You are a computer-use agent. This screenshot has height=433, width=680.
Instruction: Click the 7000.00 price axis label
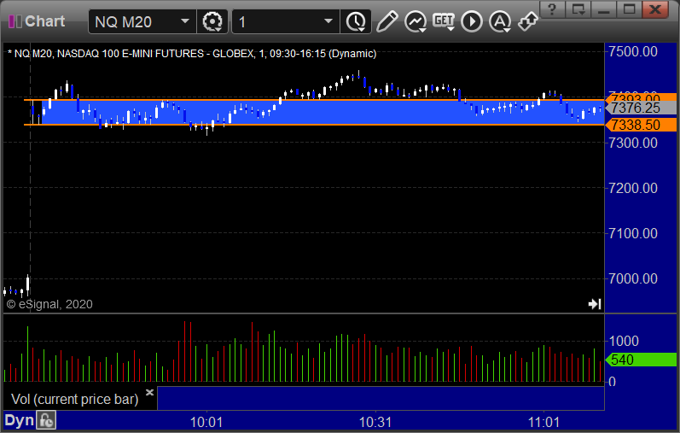click(x=633, y=278)
